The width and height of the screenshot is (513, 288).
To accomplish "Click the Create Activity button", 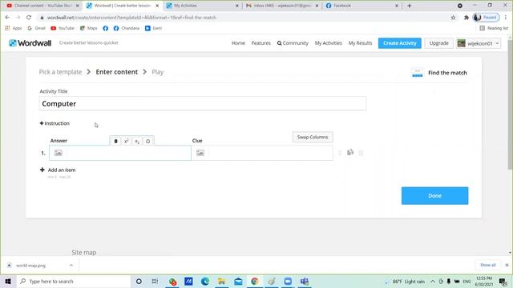I will pyautogui.click(x=400, y=43).
